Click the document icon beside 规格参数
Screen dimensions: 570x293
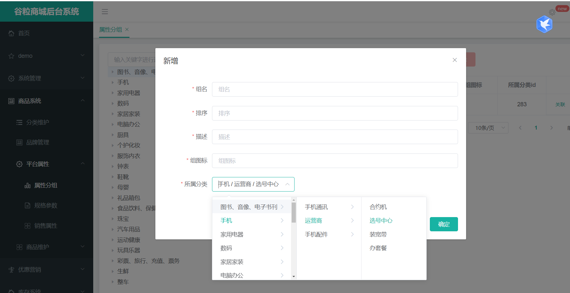pyautogui.click(x=28, y=205)
